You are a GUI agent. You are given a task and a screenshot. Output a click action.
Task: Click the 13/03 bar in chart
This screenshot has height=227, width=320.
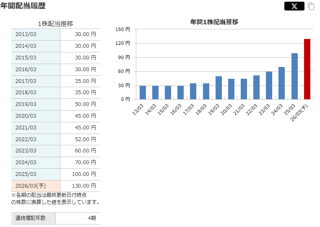tap(143, 93)
